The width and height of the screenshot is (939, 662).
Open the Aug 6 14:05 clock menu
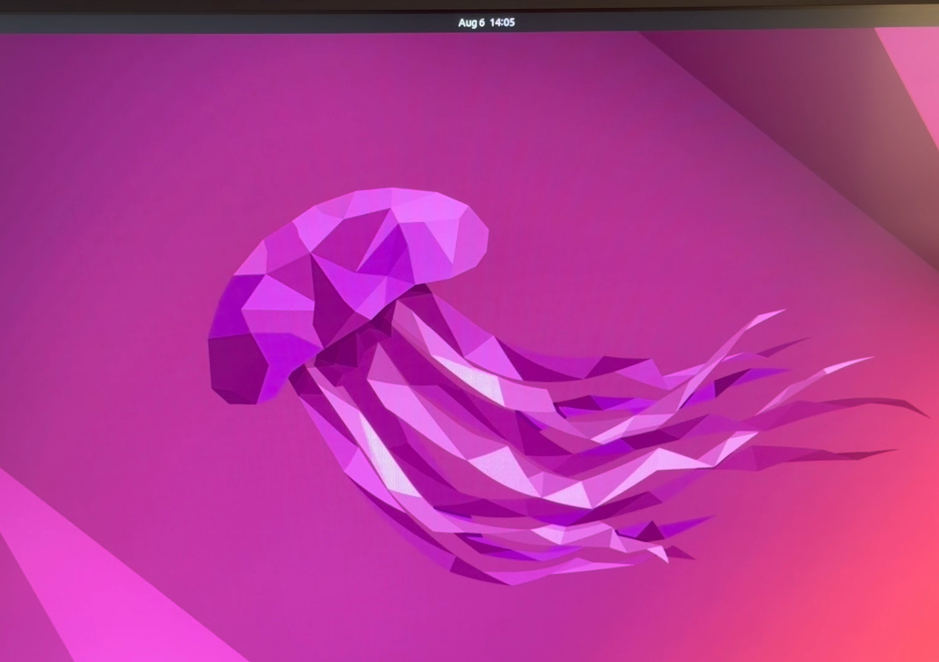[x=486, y=23]
